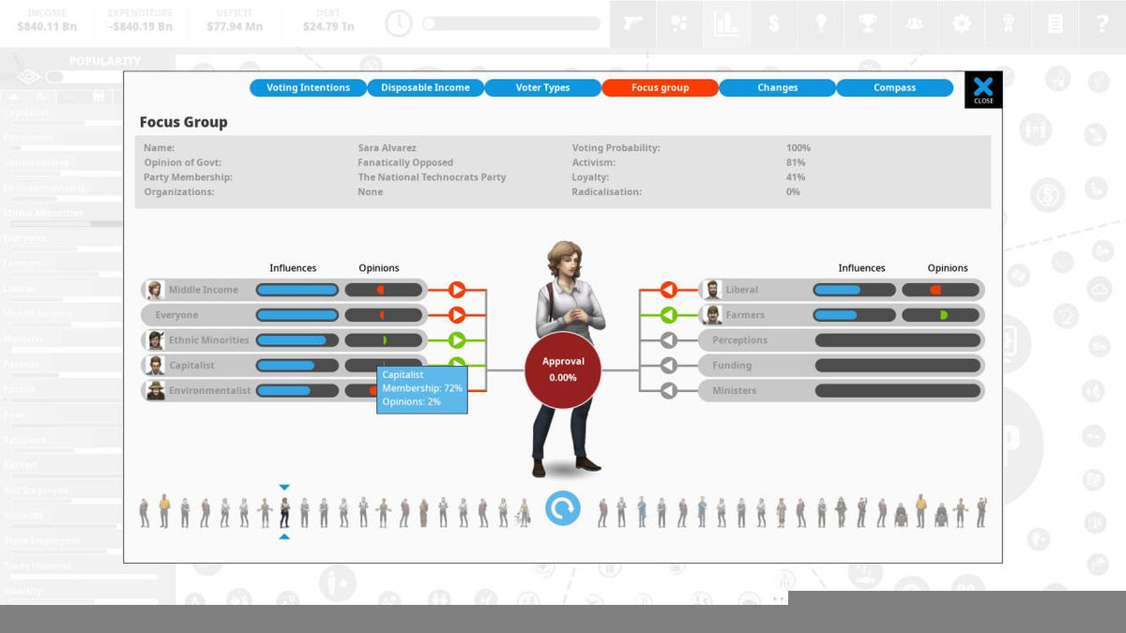1126x633 pixels.
Task: Click the Ministers grey arrow
Action: coord(668,391)
